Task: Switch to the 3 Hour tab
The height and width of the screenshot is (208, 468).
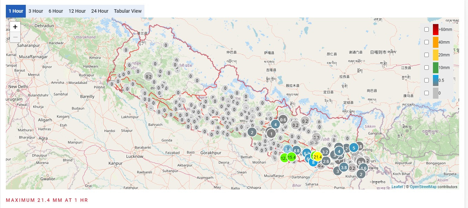Action: [x=36, y=11]
